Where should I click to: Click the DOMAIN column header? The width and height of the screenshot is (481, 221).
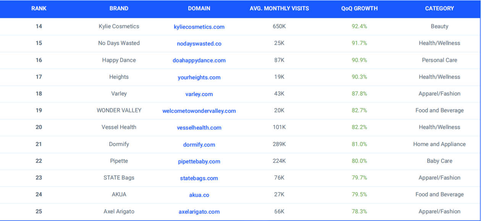[199, 8]
